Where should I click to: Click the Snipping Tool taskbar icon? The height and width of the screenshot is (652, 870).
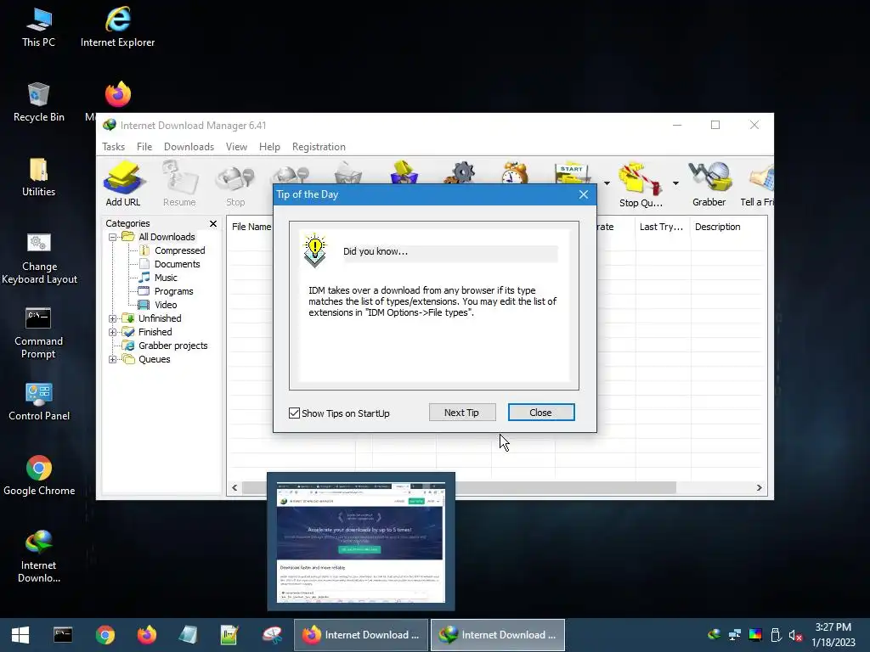click(272, 635)
